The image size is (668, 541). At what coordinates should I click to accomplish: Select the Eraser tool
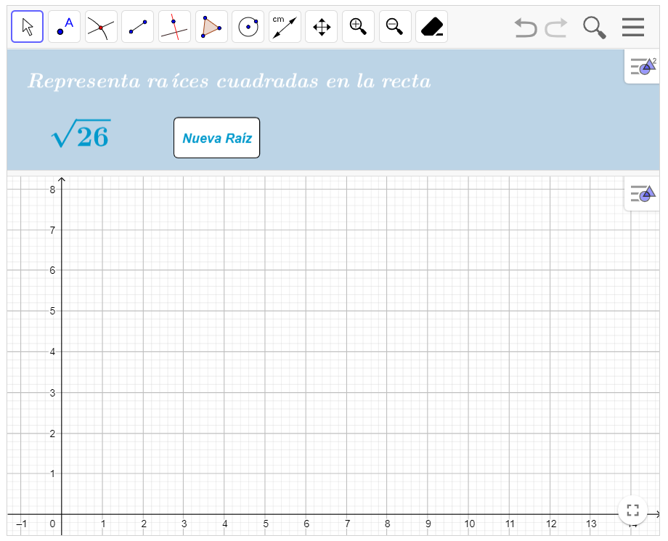point(432,27)
